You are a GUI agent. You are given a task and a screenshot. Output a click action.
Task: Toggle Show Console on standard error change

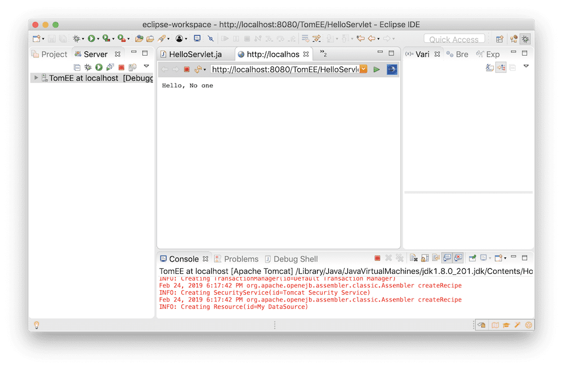click(458, 258)
